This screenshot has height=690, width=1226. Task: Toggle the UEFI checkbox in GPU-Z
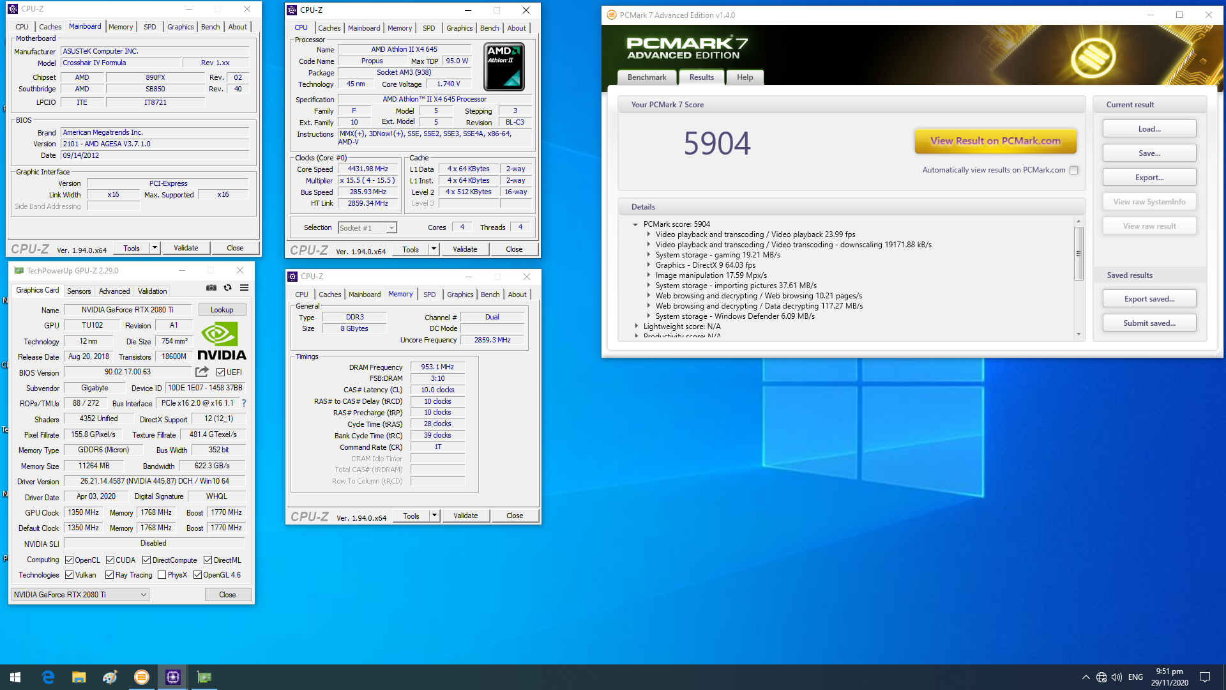tap(220, 372)
